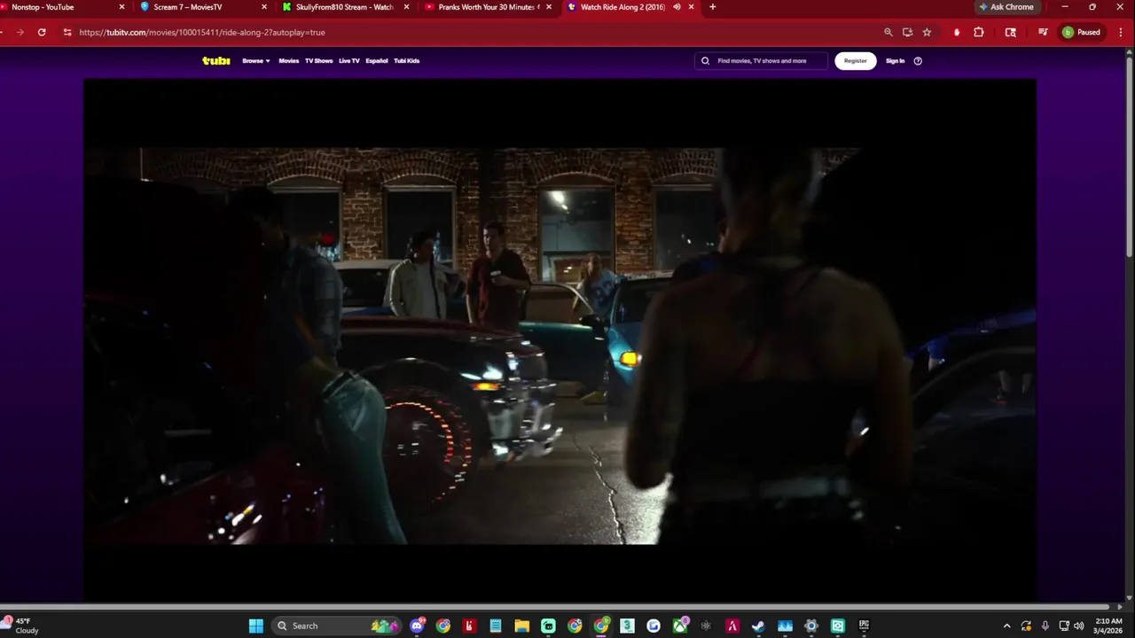Click the Register button
The width and height of the screenshot is (1135, 638).
pyautogui.click(x=856, y=61)
